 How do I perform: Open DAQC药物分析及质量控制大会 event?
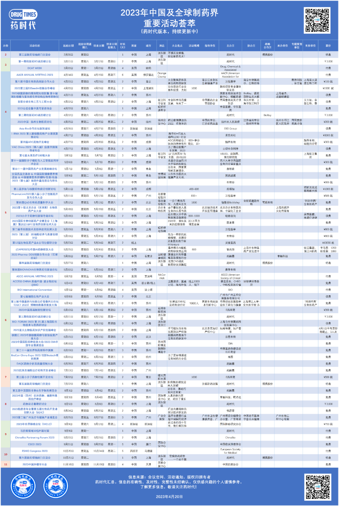pos(35,364)
